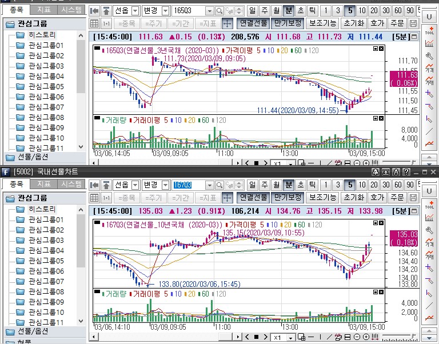Click the save disk icon in bottom chart toolbar
Image resolution: width=439 pixels, height=344 pixels.
pos(413,198)
